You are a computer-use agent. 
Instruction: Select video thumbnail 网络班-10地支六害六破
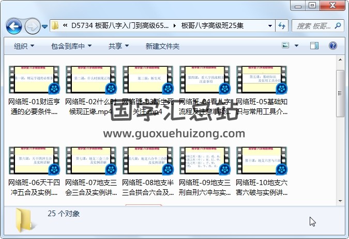click(x=262, y=161)
